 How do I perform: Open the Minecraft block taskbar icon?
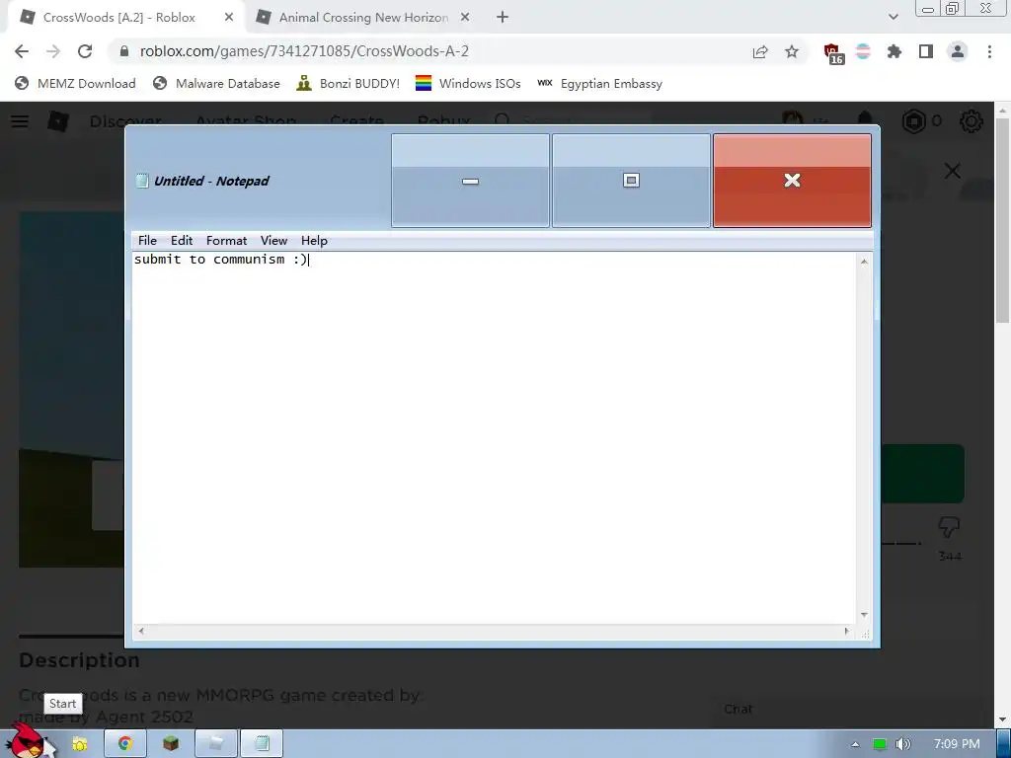tap(170, 744)
